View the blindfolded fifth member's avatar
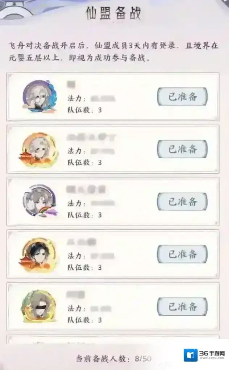 (39, 306)
